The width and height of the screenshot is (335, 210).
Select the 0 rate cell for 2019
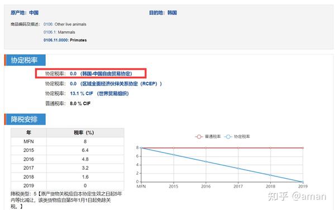point(85,185)
